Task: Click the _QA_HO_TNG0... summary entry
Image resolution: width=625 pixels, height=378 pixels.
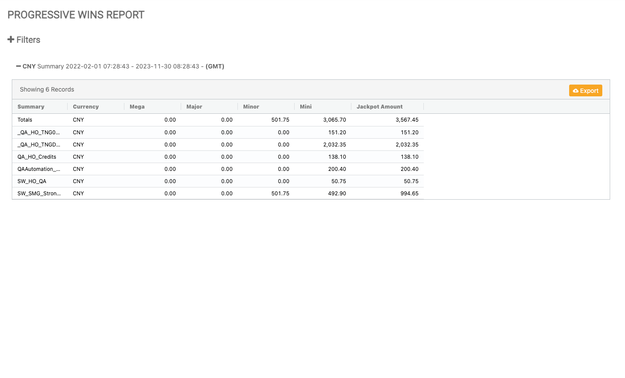Action: (x=38, y=133)
